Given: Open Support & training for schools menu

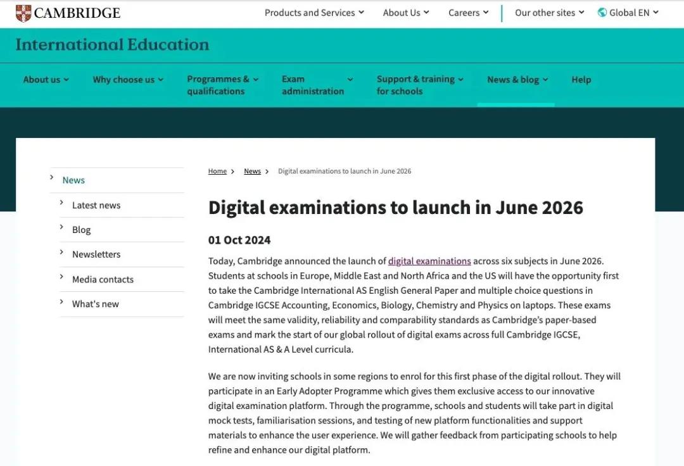Looking at the screenshot, I should click(419, 85).
